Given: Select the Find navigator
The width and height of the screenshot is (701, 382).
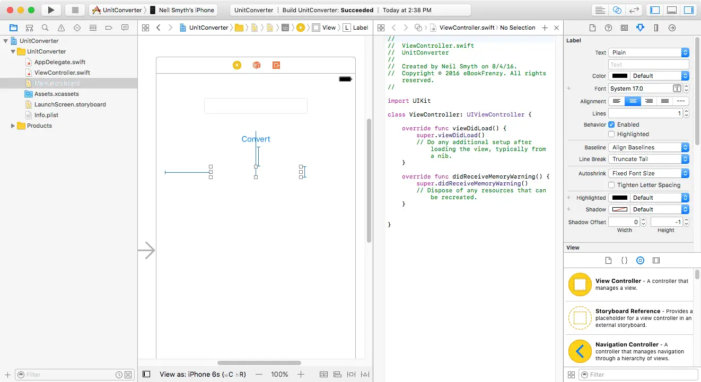Looking at the screenshot, I should tap(45, 28).
